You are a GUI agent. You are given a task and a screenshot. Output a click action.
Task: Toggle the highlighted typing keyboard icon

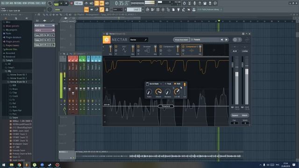[86, 9]
